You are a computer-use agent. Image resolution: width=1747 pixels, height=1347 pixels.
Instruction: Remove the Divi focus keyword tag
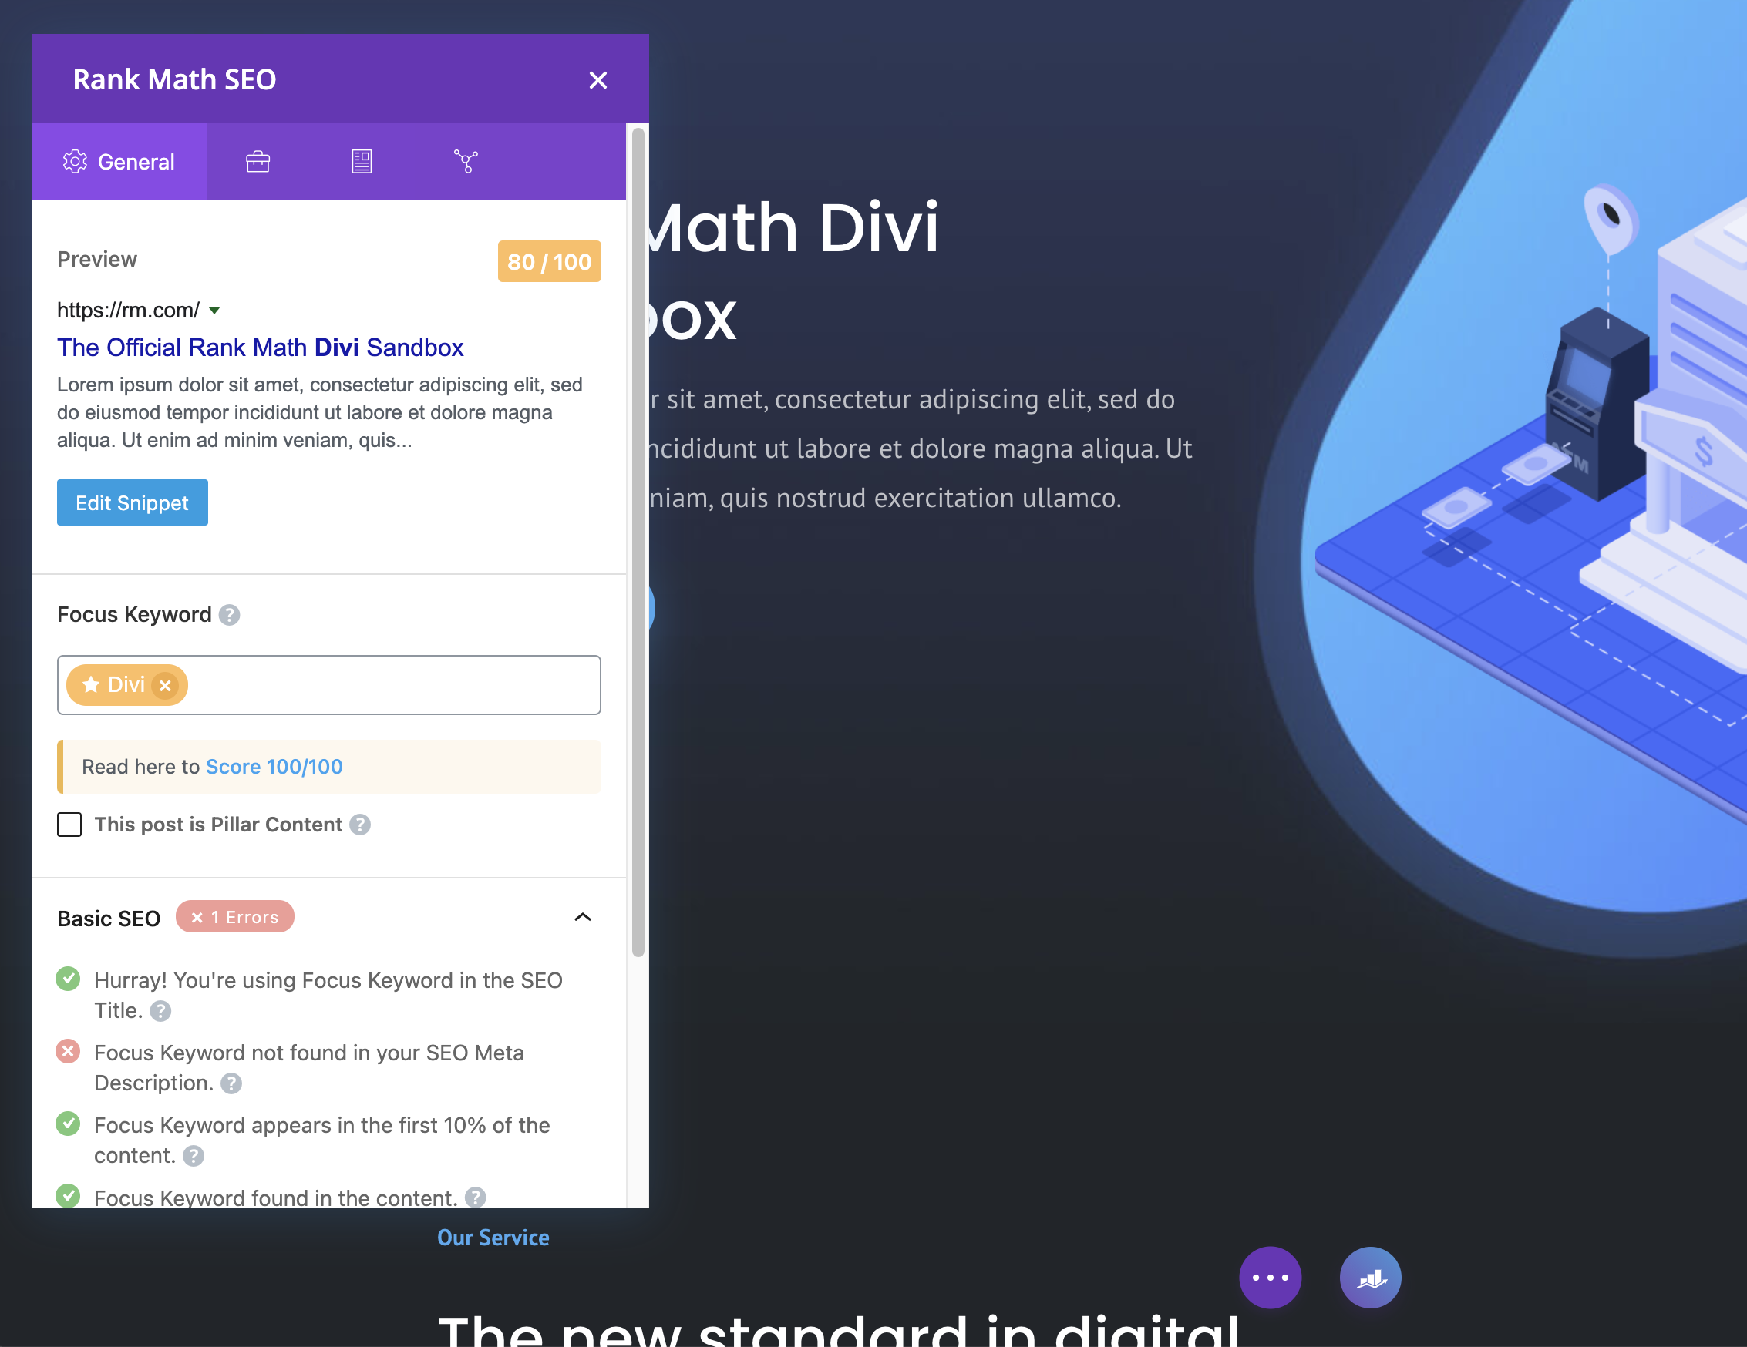pyautogui.click(x=166, y=684)
